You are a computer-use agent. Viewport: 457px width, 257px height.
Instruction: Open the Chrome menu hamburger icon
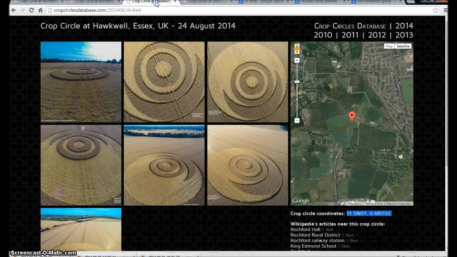446,10
